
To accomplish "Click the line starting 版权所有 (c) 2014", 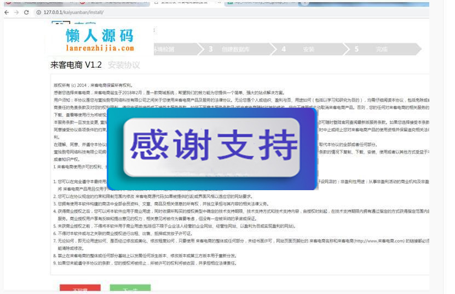I will [x=94, y=85].
